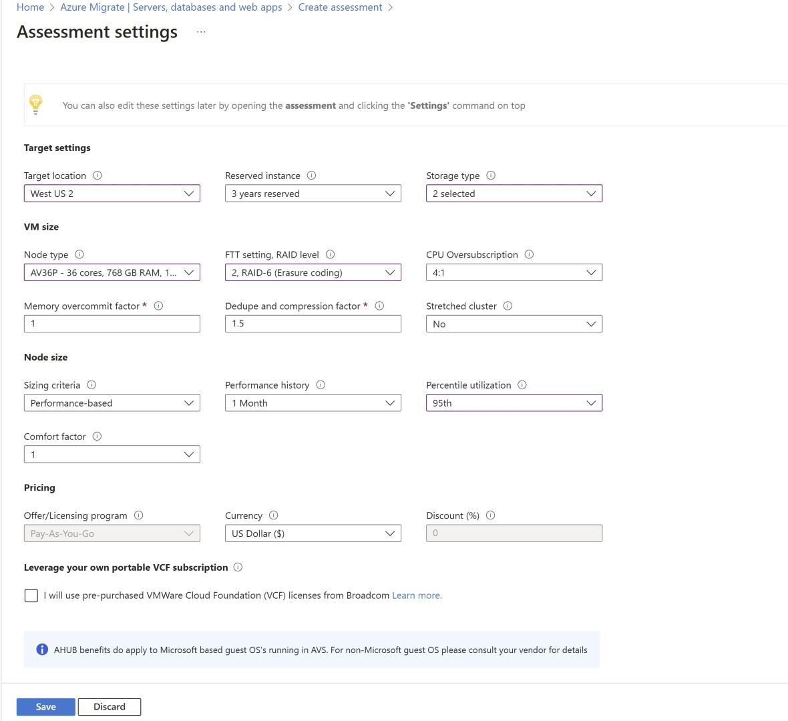Open the more options ellipsis beside title
Screen dimensions: 788x721
click(x=201, y=32)
